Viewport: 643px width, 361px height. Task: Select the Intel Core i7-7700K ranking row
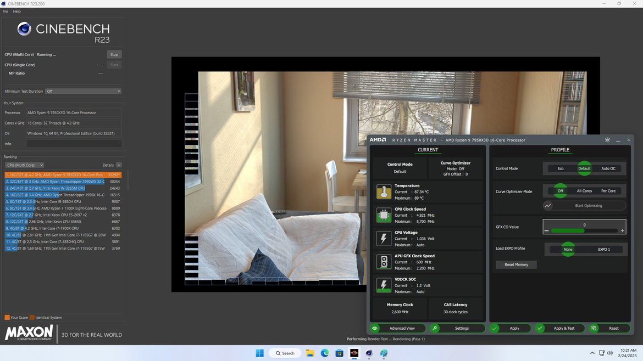(63, 228)
